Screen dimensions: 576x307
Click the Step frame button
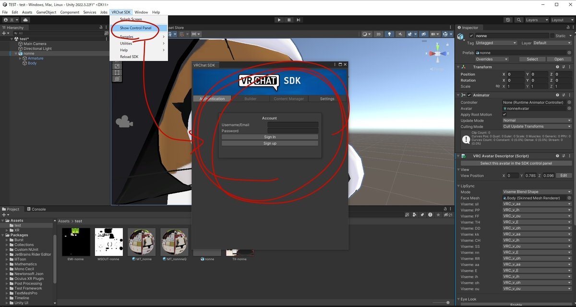coord(299,20)
